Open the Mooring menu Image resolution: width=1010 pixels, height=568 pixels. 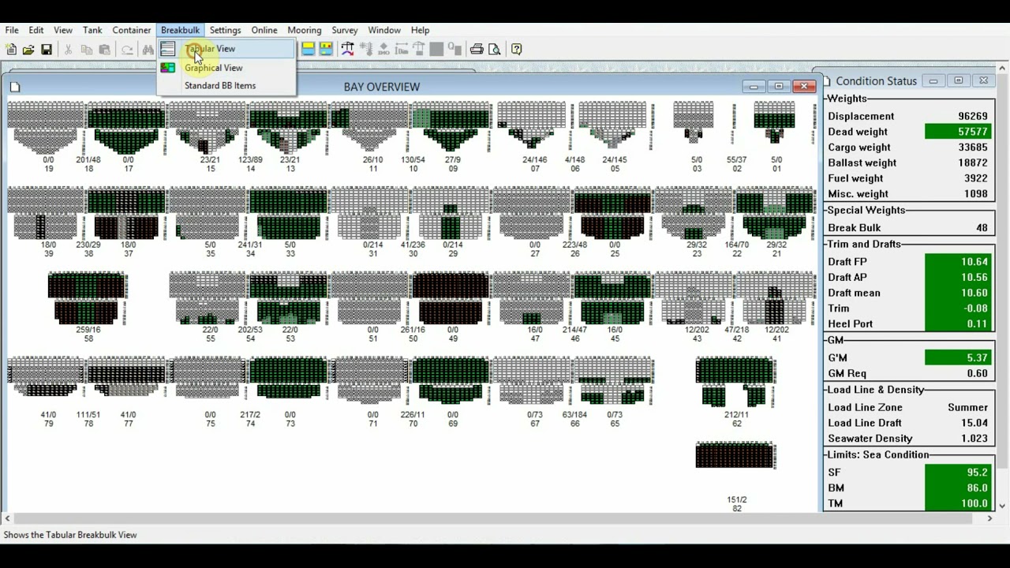point(305,30)
